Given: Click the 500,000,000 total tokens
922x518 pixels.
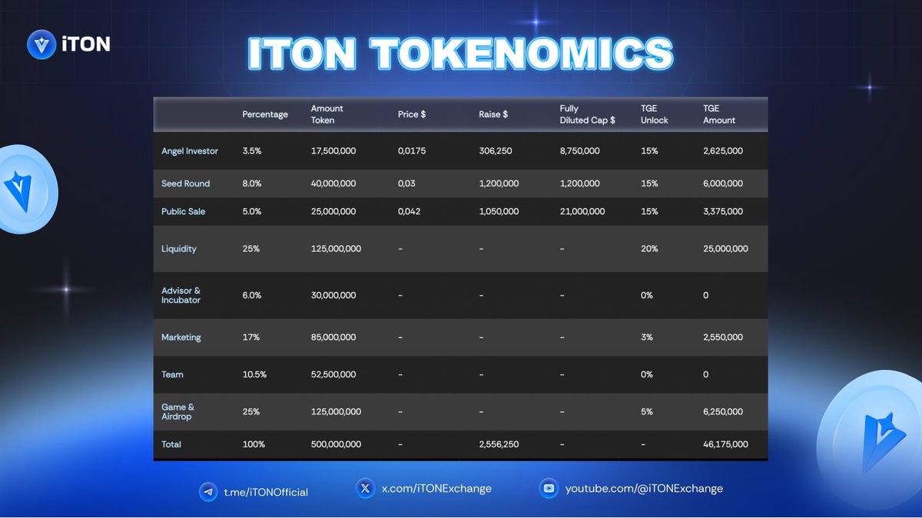Looking at the screenshot, I should [336, 444].
